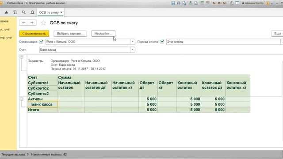Click the zoom magnifier icon in title bar

pos(232,3)
